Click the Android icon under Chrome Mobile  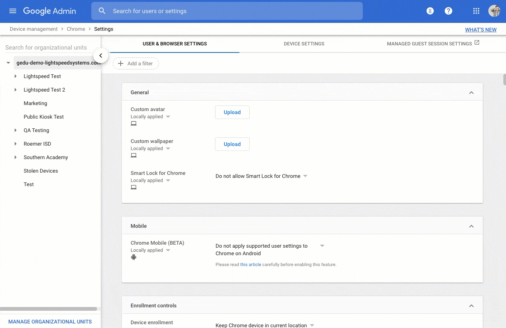click(x=133, y=257)
